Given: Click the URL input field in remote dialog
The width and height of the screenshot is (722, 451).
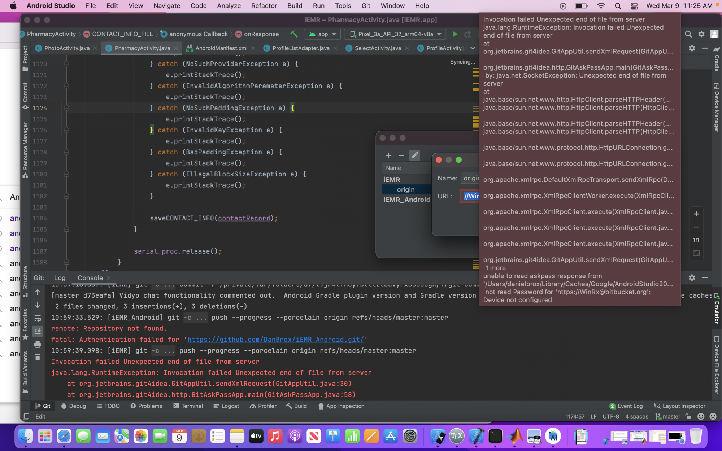Looking at the screenshot, I should (x=469, y=196).
